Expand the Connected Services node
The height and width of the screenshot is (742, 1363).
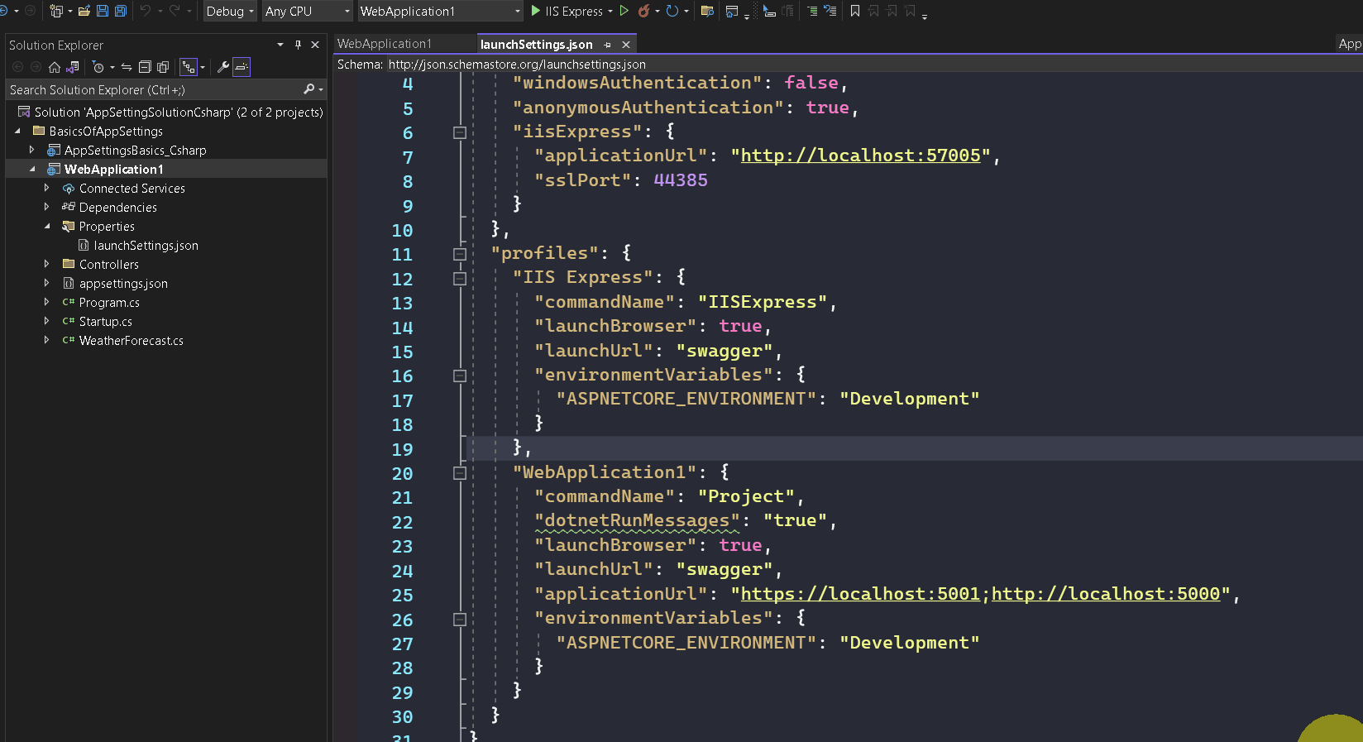coord(47,188)
